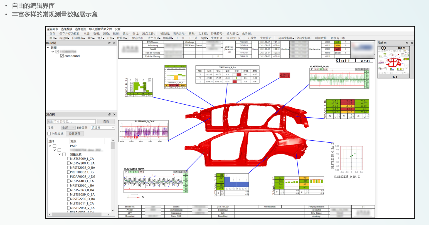Float the 测点树 panel using its icon

click(109, 114)
